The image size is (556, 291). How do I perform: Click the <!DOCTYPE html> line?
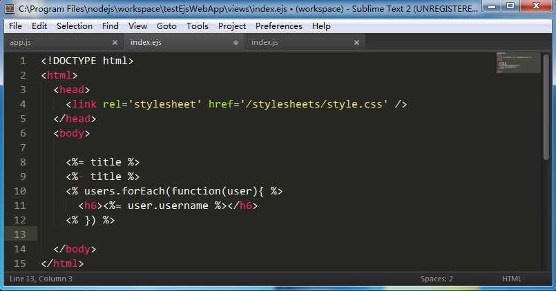(x=87, y=61)
